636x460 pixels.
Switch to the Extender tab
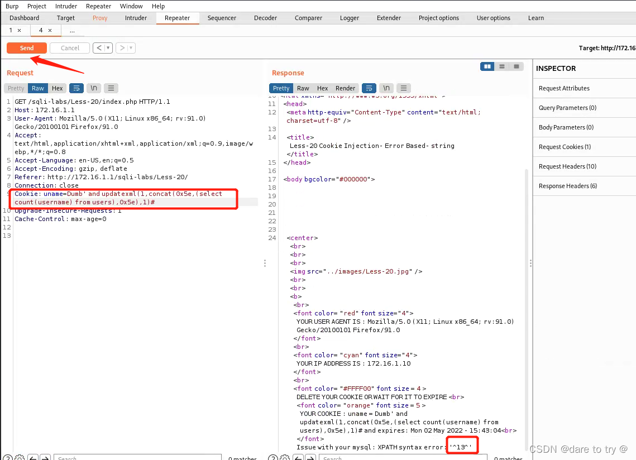(x=389, y=18)
